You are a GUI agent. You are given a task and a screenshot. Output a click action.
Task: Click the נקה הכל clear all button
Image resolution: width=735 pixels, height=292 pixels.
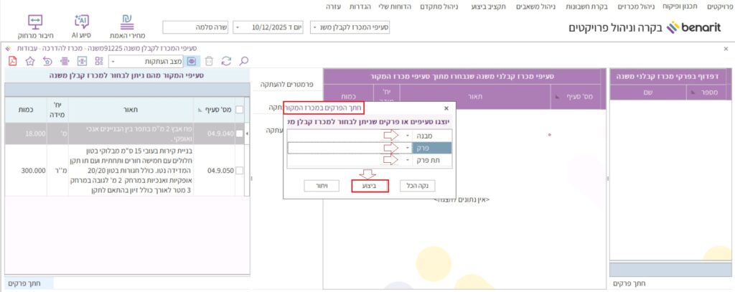tap(417, 186)
